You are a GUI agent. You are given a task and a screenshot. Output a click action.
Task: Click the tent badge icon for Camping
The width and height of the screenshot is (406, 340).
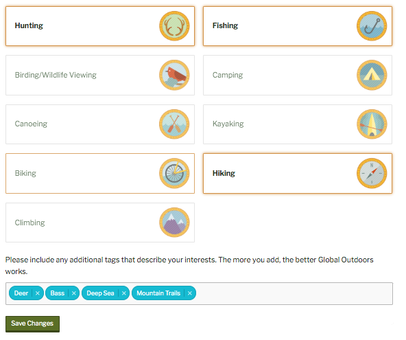pyautogui.click(x=372, y=75)
